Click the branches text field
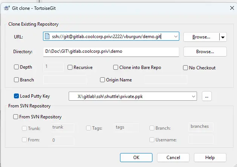 (201, 127)
